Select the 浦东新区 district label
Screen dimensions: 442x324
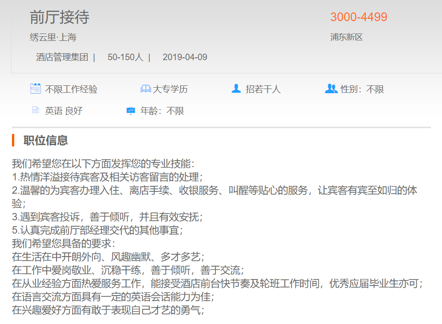click(346, 37)
